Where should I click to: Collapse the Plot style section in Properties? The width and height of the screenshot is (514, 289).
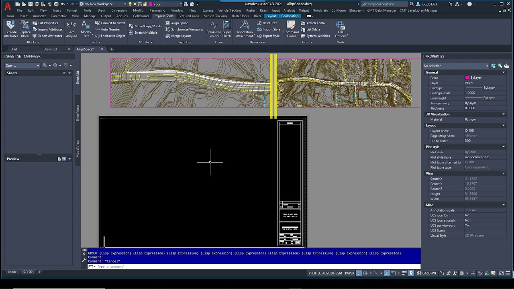[x=503, y=147]
